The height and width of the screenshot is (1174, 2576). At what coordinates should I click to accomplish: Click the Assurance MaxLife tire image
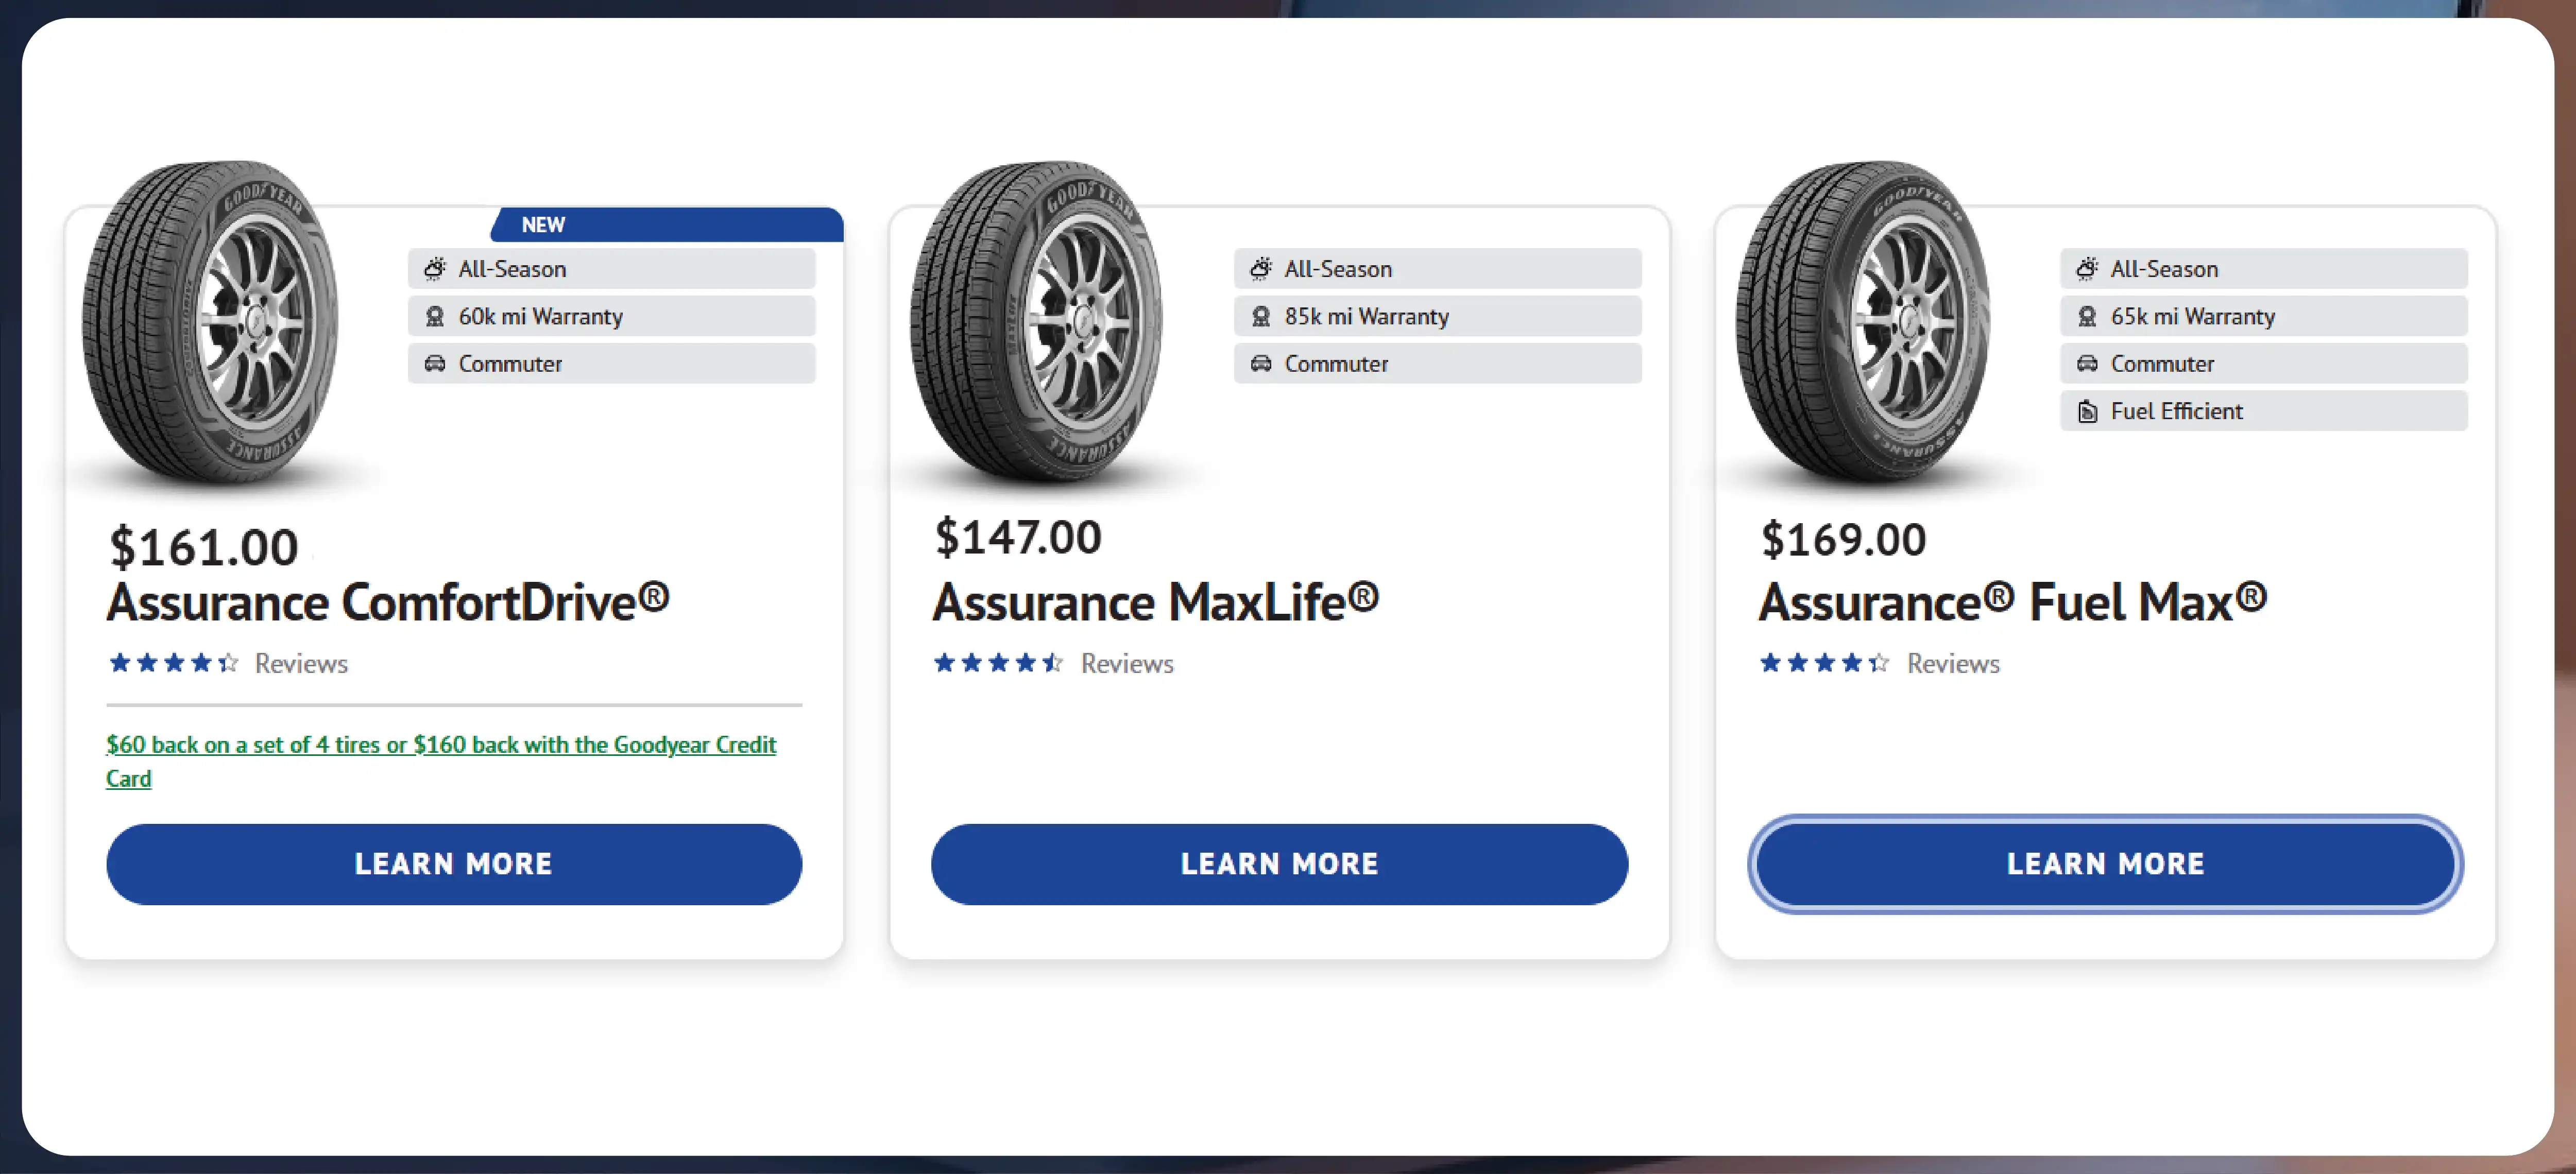tap(1037, 322)
